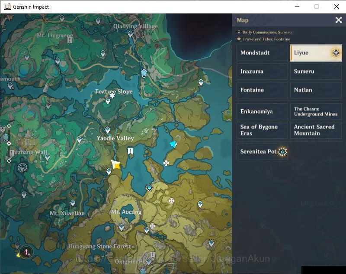Screen dimensions: 346x274
Task: Open the Natlan region map
Action: (316, 90)
